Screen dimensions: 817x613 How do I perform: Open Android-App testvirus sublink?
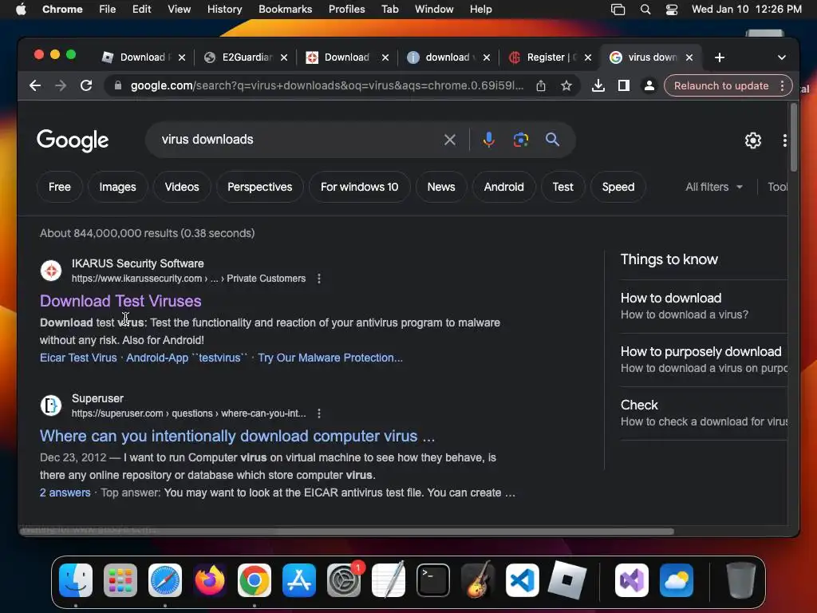pyautogui.click(x=187, y=358)
